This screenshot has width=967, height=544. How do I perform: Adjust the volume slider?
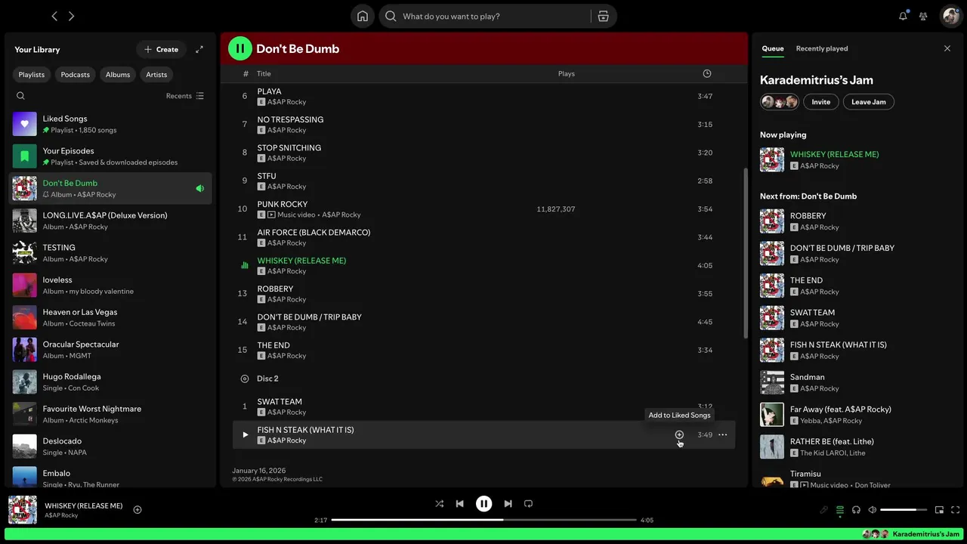[904, 510]
